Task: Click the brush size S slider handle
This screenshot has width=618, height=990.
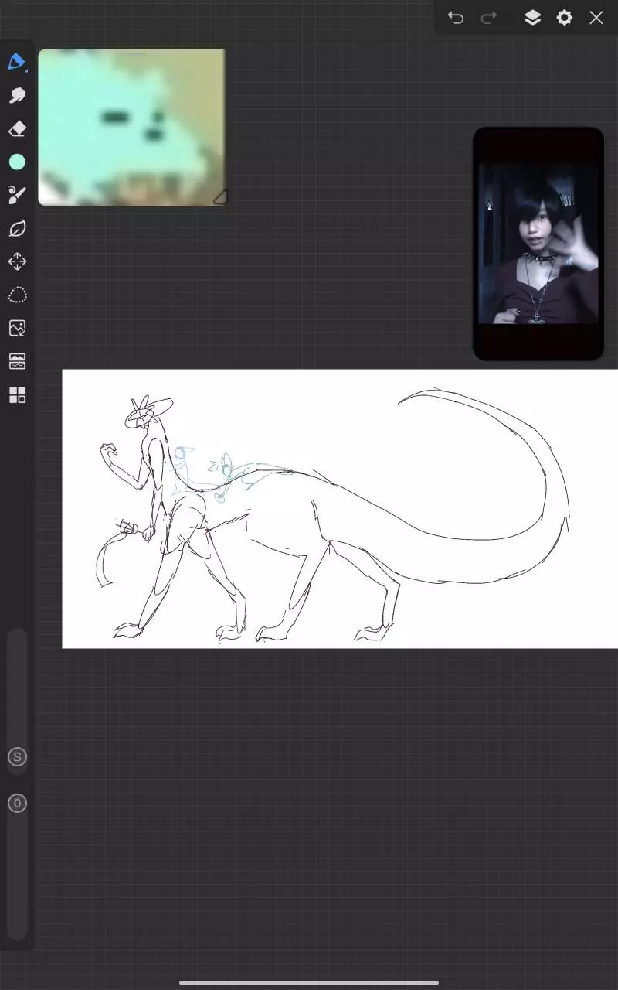Action: 17,757
